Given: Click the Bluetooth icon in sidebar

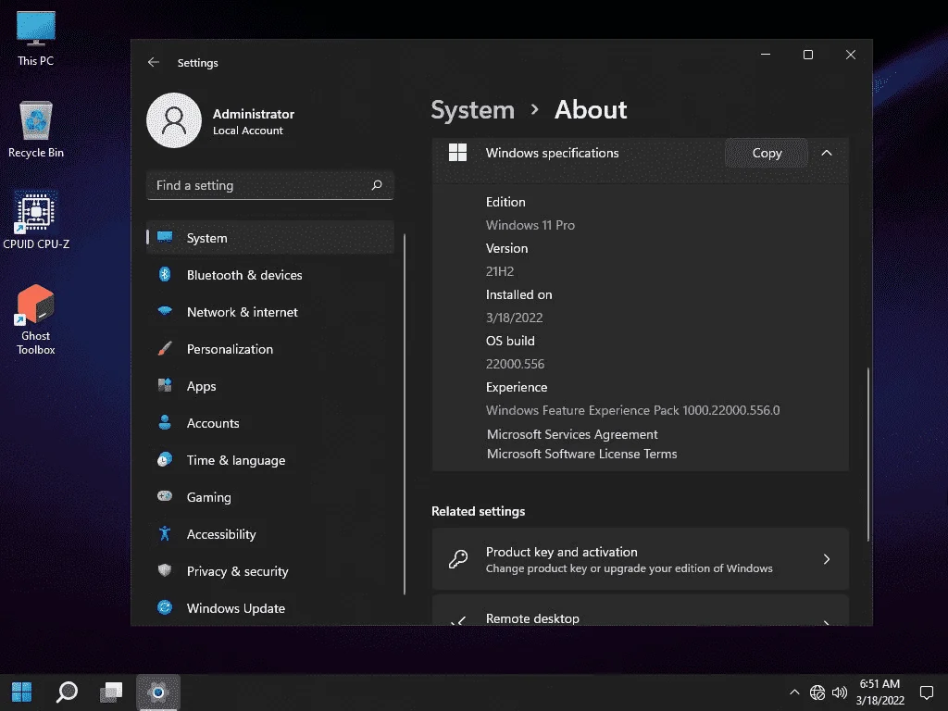Looking at the screenshot, I should (x=165, y=274).
